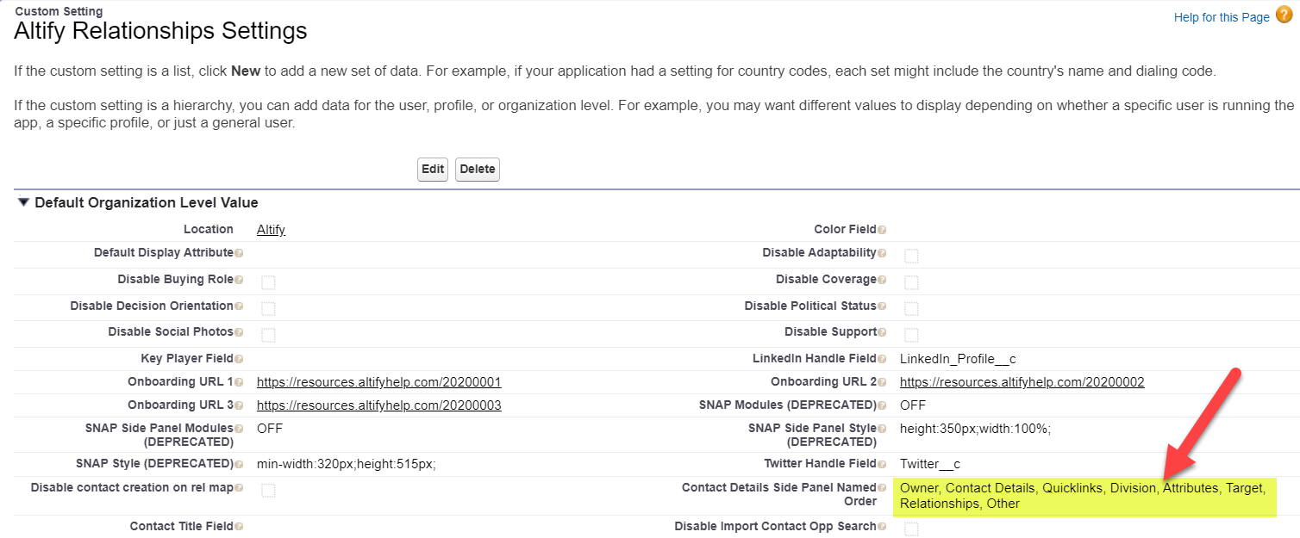Collapse the Default Organization Level Value section

pos(23,202)
